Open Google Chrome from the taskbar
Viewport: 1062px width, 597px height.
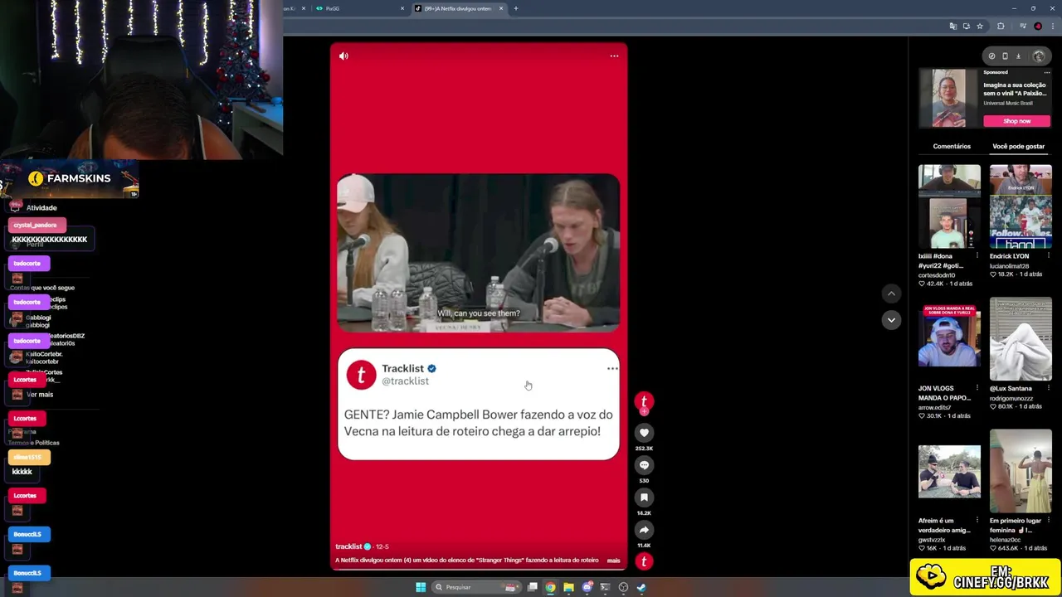click(x=550, y=587)
